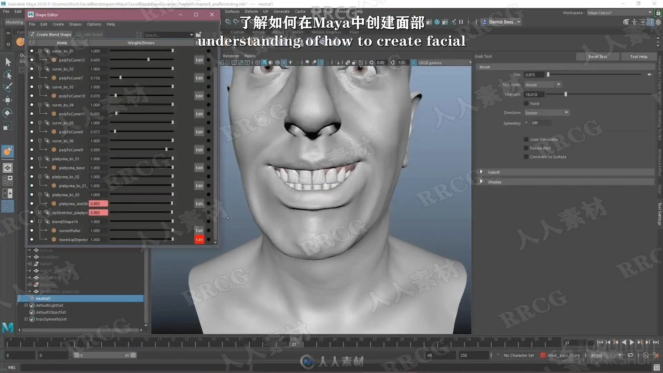Toggle visibility of blendShape14
Screen dimensions: 663x373
click(x=32, y=222)
